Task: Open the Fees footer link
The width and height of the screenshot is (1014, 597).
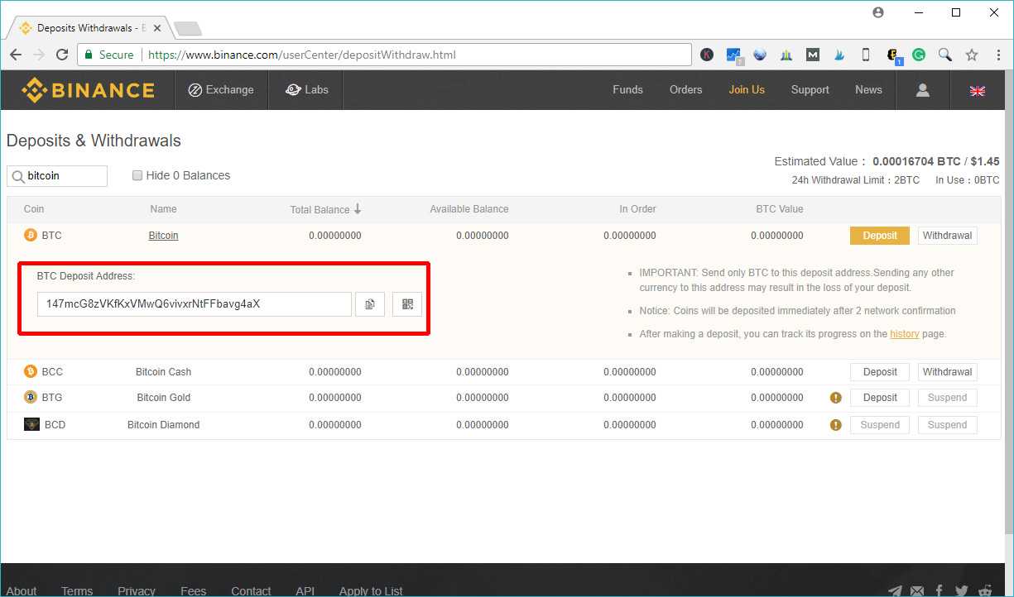Action: click(193, 590)
